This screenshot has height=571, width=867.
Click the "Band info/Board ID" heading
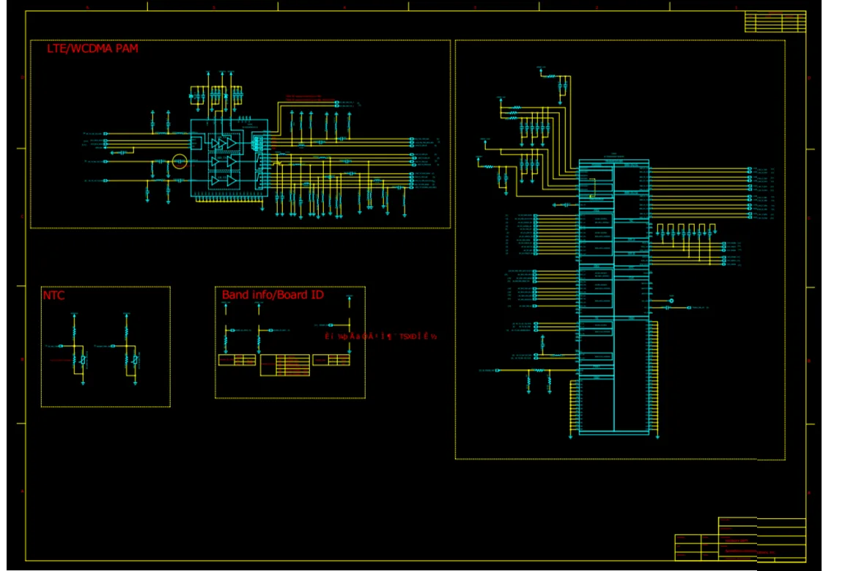273,295
